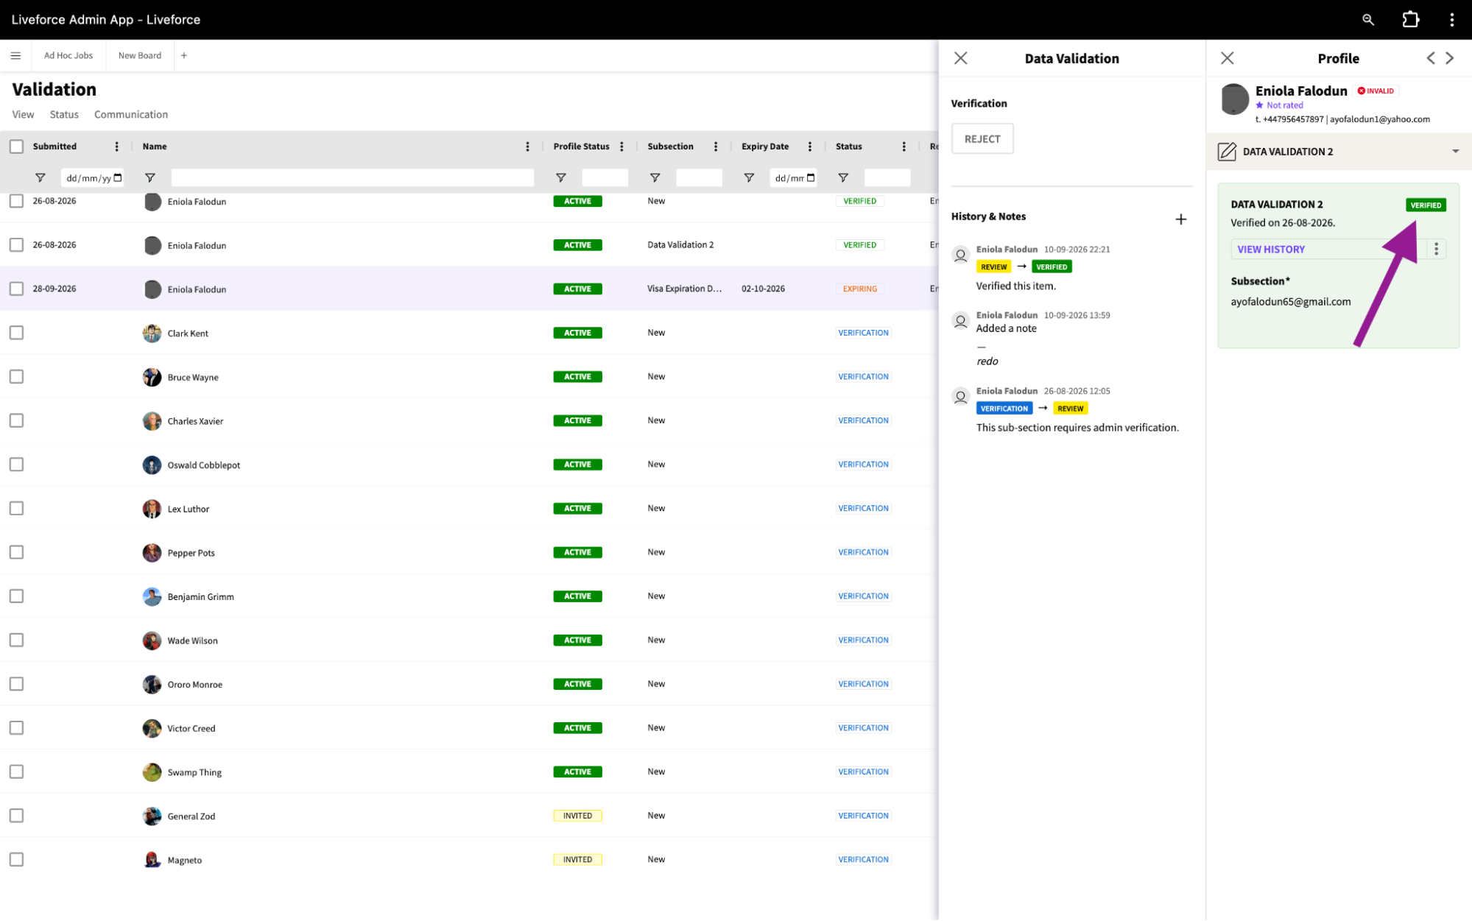Open Subsection column options menu

click(x=716, y=147)
